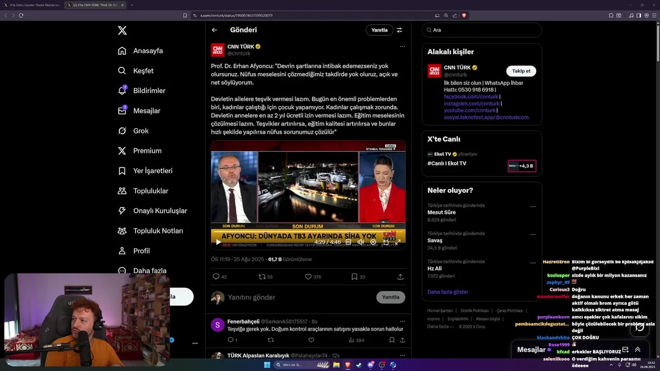Expand Daha fazla in the footer links
Image resolution: width=660 pixels, height=371 pixels.
click(x=440, y=327)
